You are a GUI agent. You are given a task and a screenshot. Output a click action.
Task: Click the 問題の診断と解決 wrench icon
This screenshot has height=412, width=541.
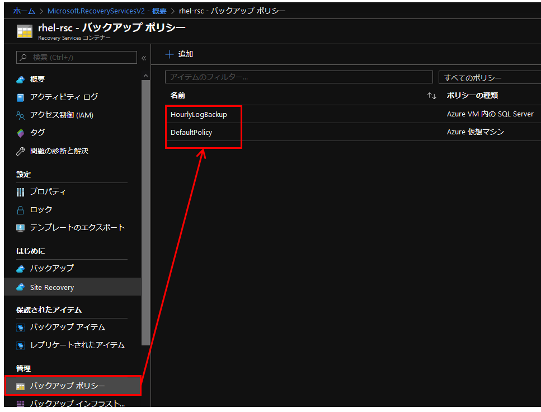click(x=20, y=151)
